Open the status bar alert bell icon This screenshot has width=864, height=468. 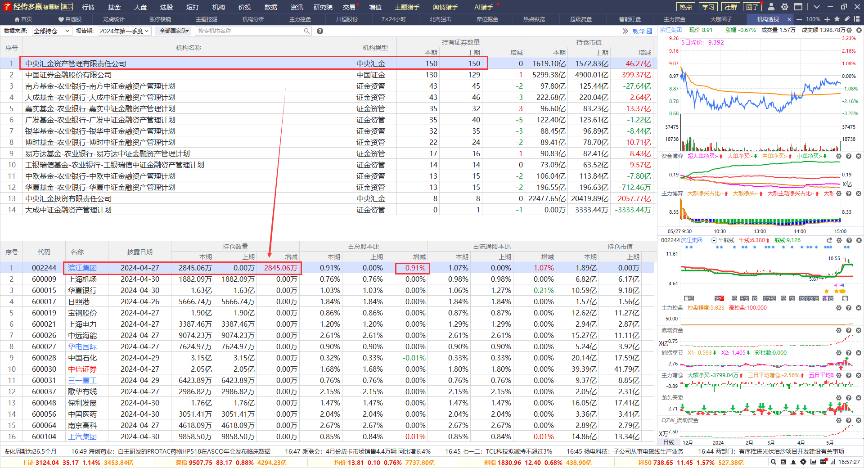[793, 462]
